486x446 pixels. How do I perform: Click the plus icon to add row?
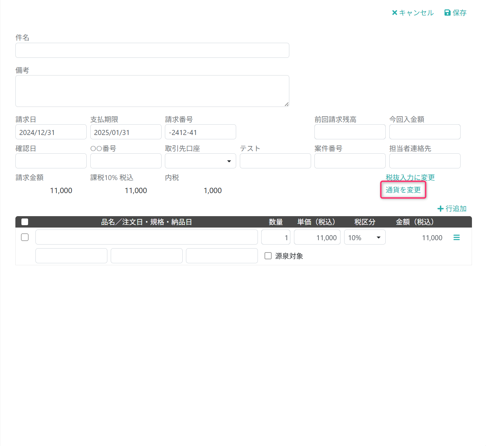[441, 208]
